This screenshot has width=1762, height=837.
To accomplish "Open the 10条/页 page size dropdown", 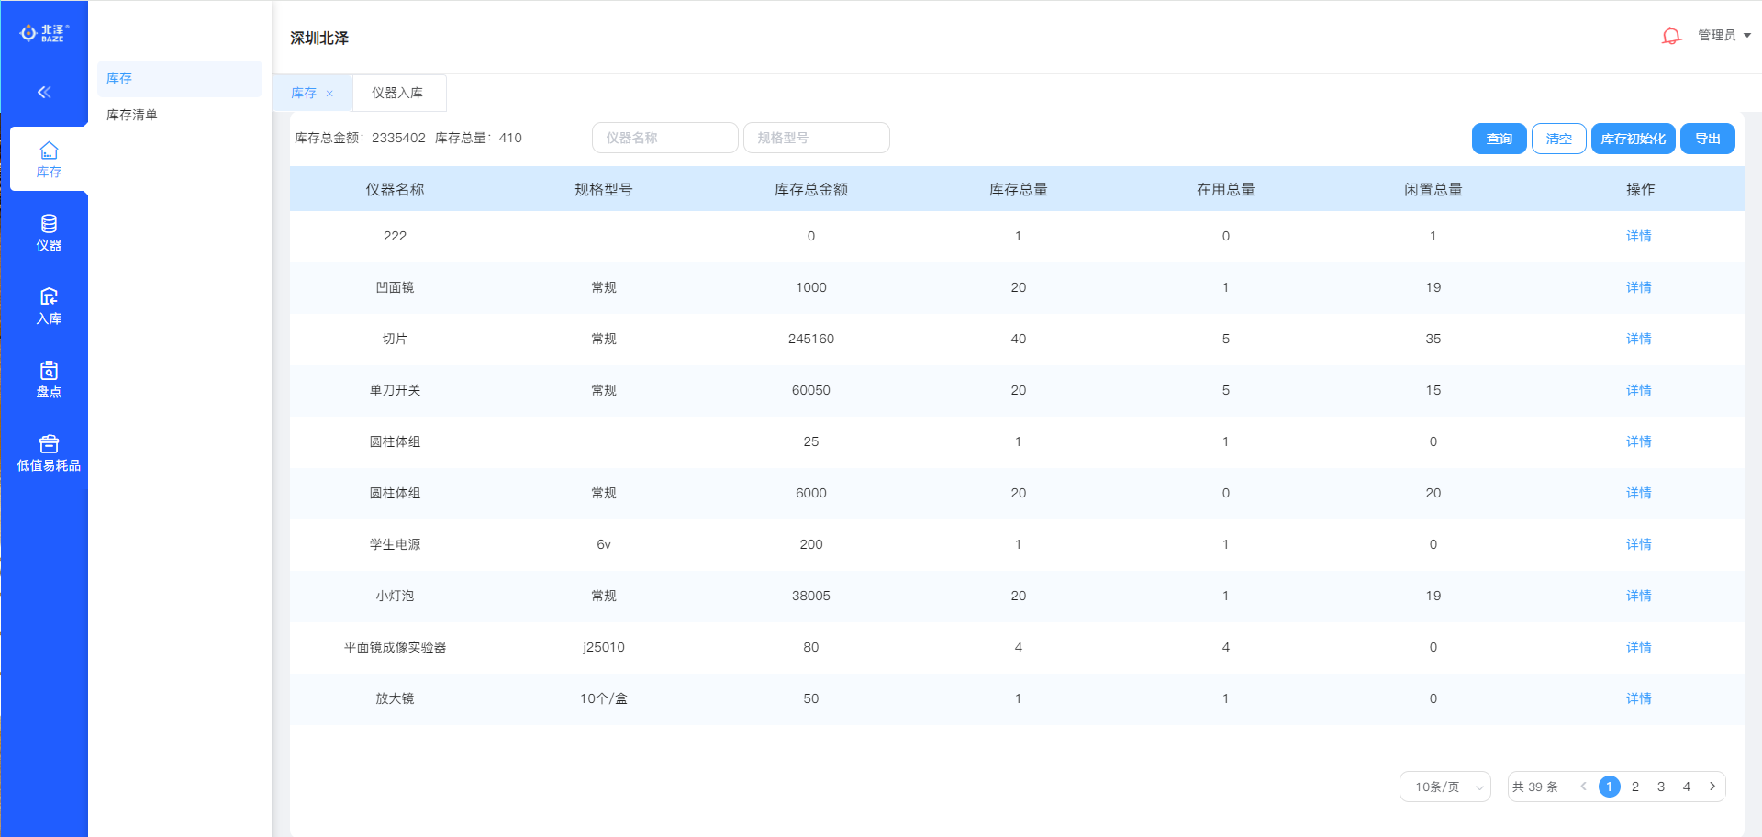I will pyautogui.click(x=1444, y=787).
